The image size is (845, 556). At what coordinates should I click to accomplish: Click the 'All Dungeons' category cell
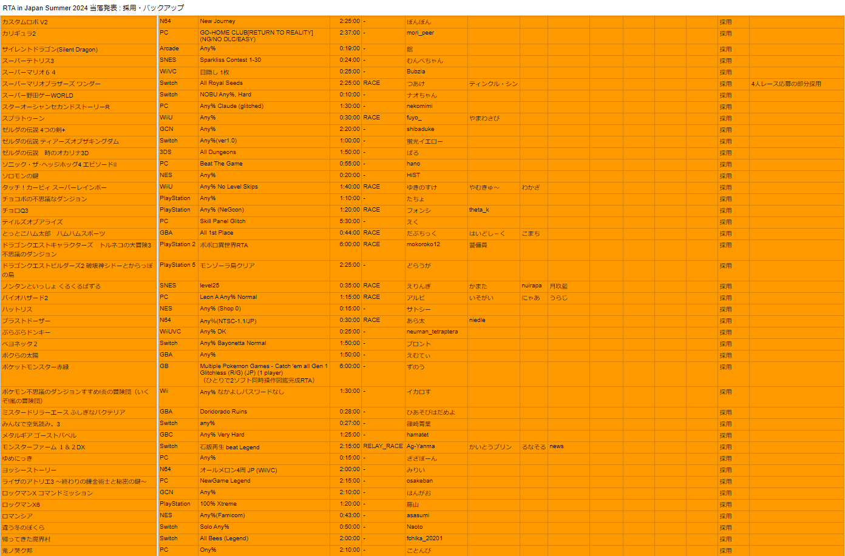tap(264, 153)
